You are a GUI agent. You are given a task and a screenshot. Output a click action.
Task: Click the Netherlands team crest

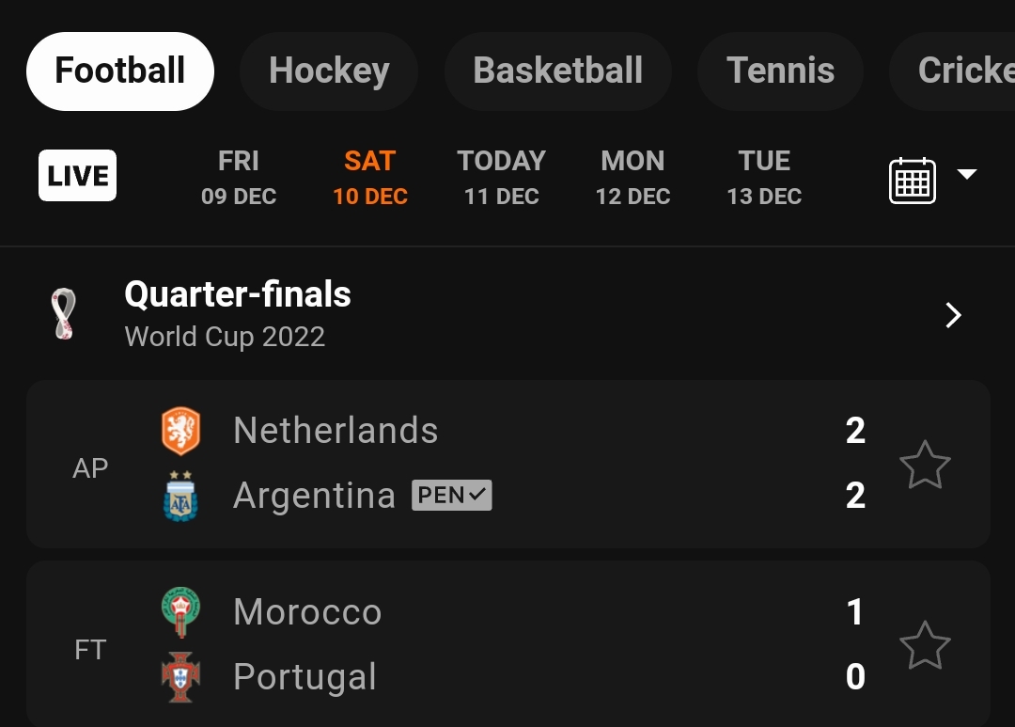point(180,431)
